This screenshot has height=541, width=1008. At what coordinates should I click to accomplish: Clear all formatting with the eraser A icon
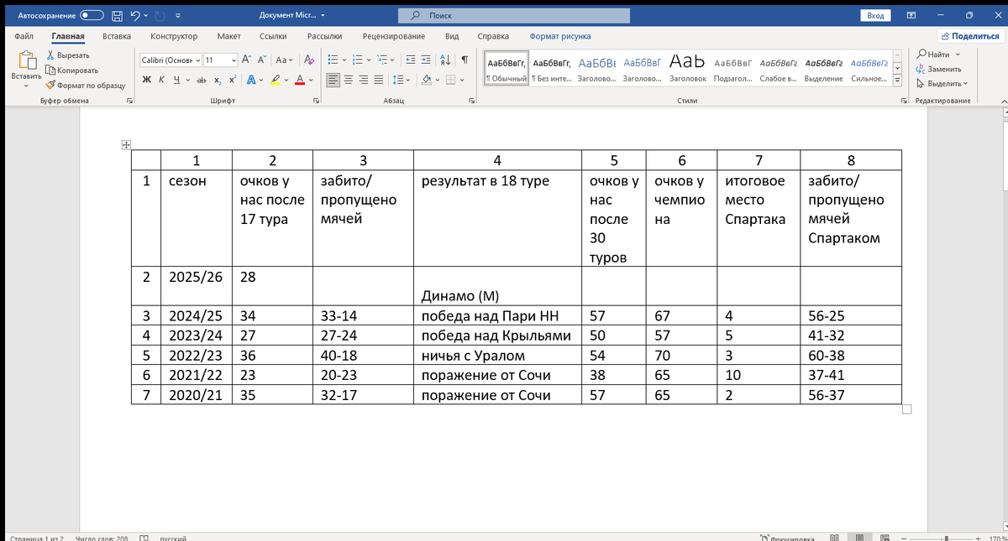click(308, 60)
